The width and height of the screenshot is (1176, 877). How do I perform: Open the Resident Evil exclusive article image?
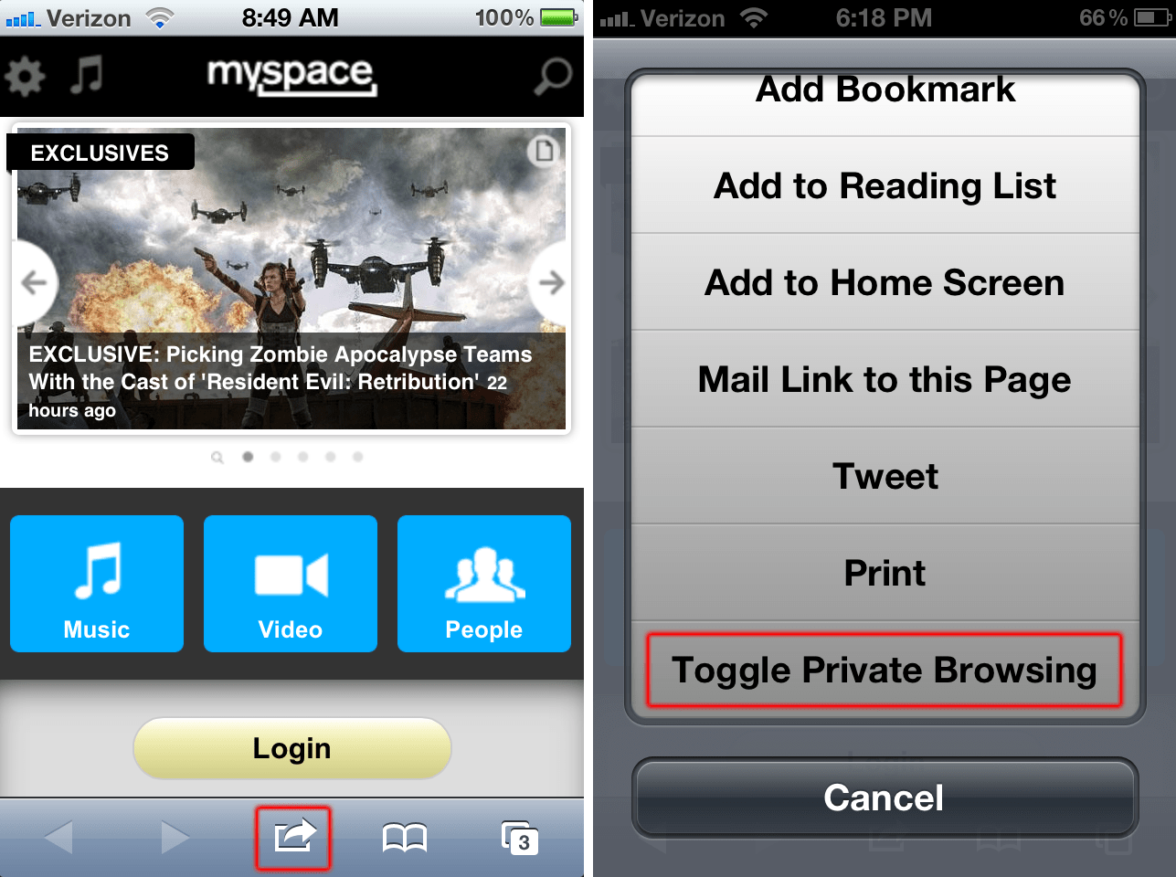tap(291, 278)
